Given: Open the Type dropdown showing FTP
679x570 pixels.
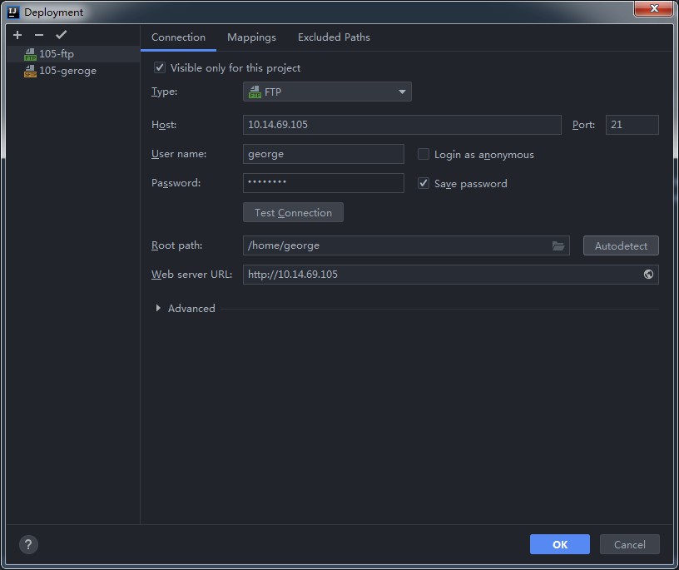Looking at the screenshot, I should click(x=327, y=92).
